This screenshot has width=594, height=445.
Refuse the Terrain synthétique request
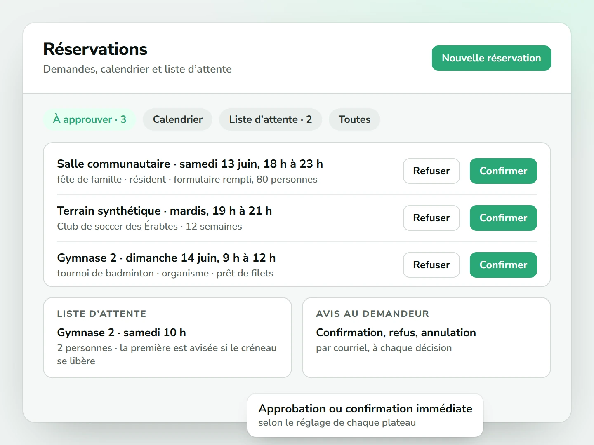pyautogui.click(x=431, y=218)
